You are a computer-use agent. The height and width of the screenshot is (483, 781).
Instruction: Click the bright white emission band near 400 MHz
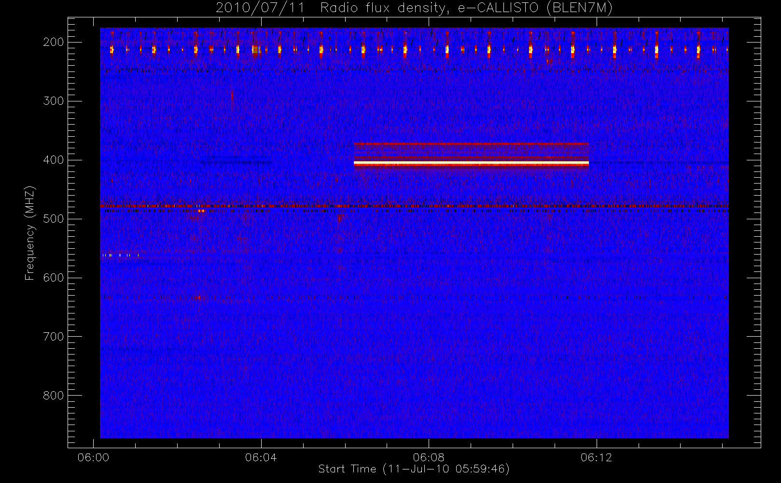pyautogui.click(x=471, y=164)
